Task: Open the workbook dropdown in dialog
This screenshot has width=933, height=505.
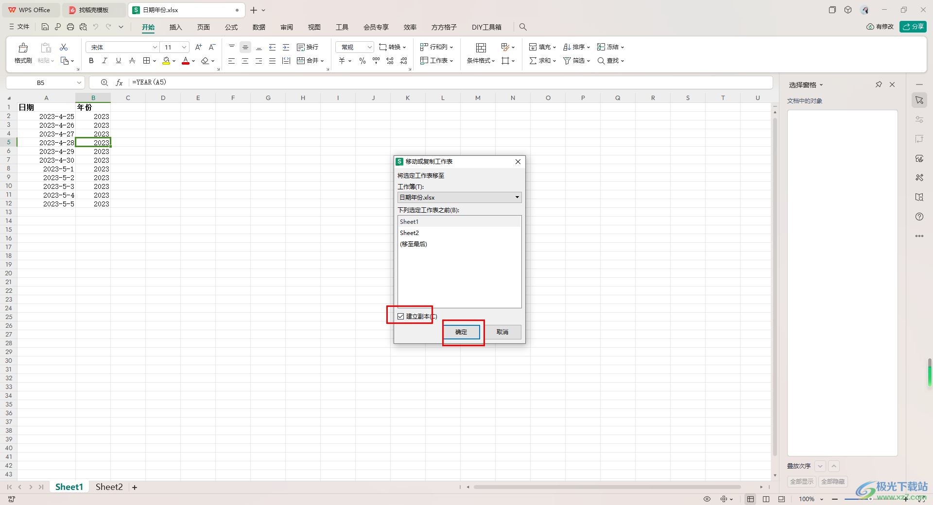Action: click(x=517, y=197)
